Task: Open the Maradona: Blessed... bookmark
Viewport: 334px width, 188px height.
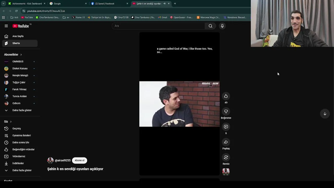Action: tap(235, 17)
